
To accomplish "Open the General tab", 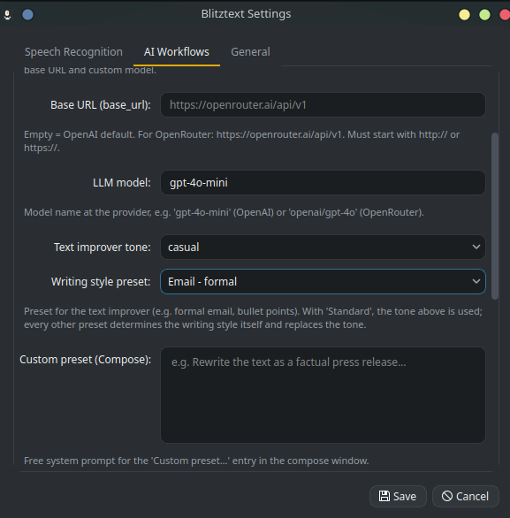I will pyautogui.click(x=250, y=52).
